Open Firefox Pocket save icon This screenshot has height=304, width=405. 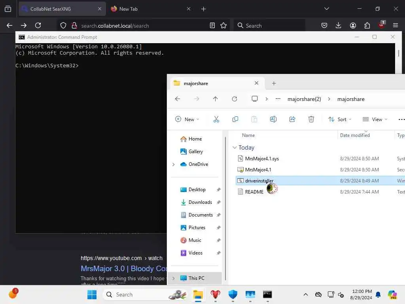click(324, 25)
